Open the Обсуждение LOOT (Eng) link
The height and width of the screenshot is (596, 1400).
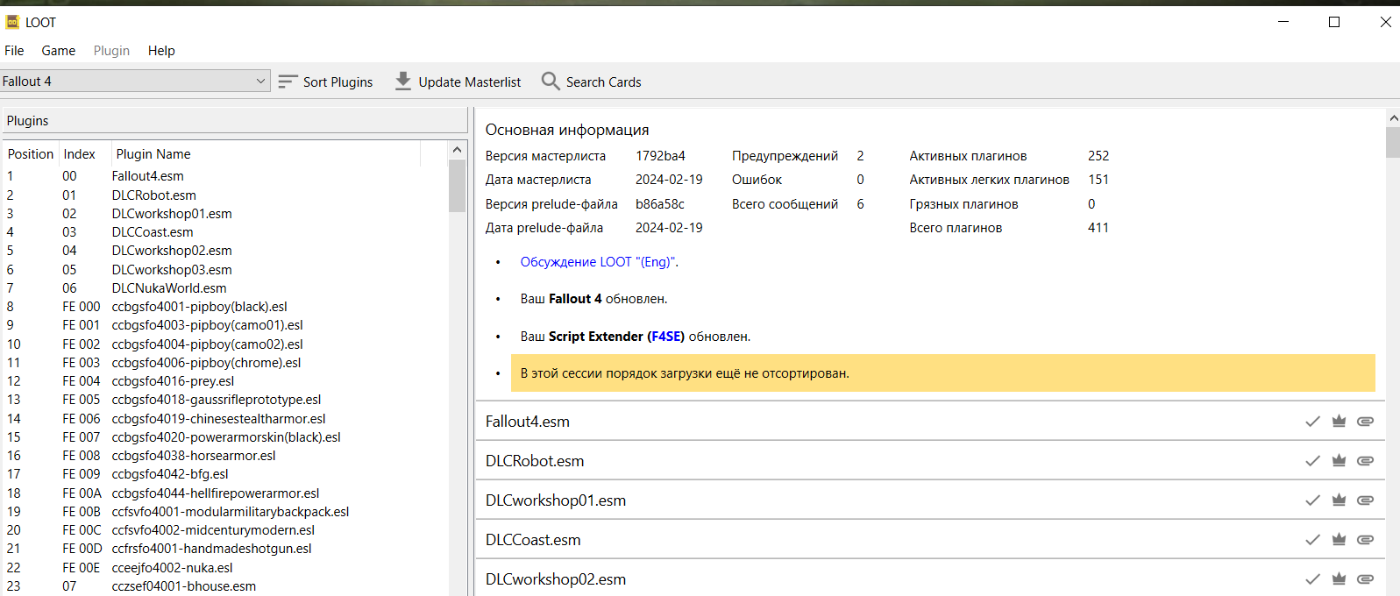click(x=599, y=262)
